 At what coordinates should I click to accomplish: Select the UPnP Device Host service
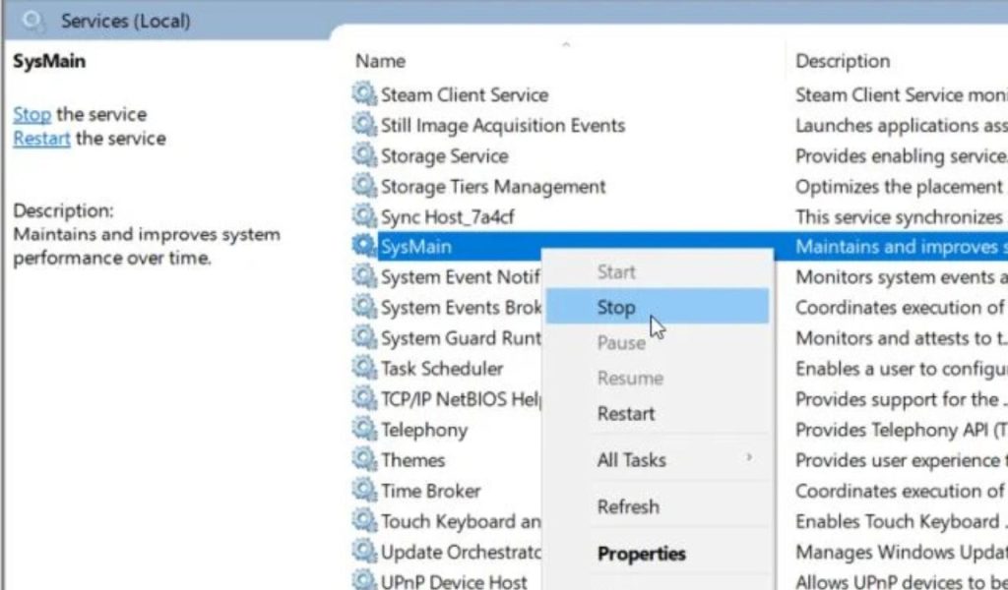454,581
